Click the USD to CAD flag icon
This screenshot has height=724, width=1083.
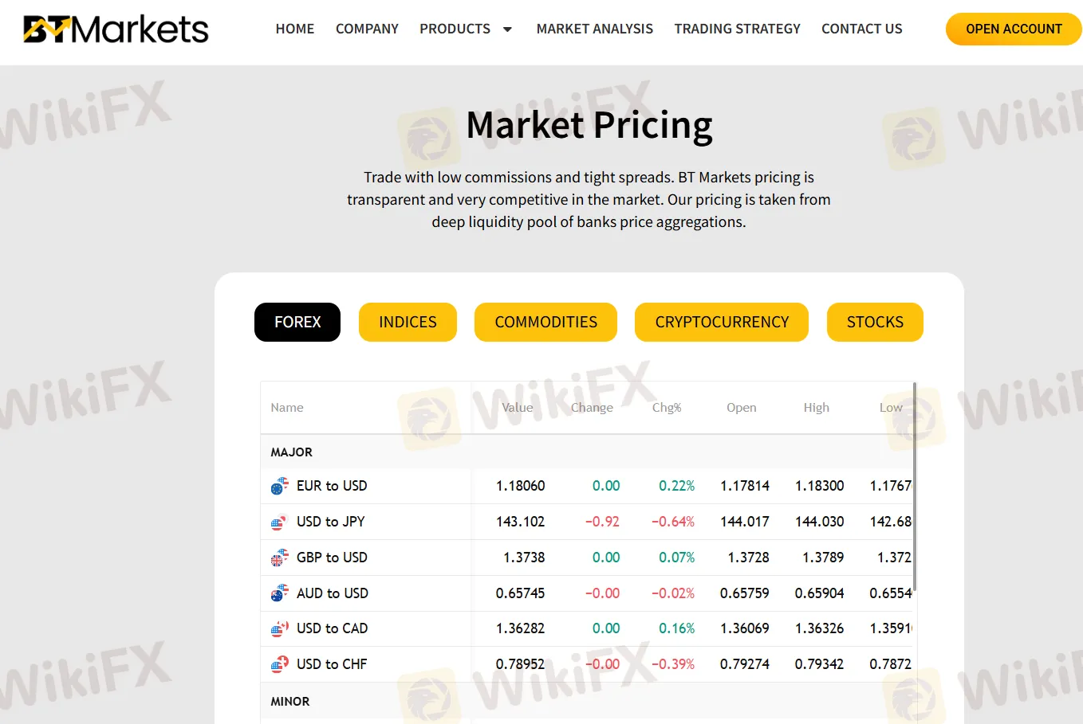(279, 628)
